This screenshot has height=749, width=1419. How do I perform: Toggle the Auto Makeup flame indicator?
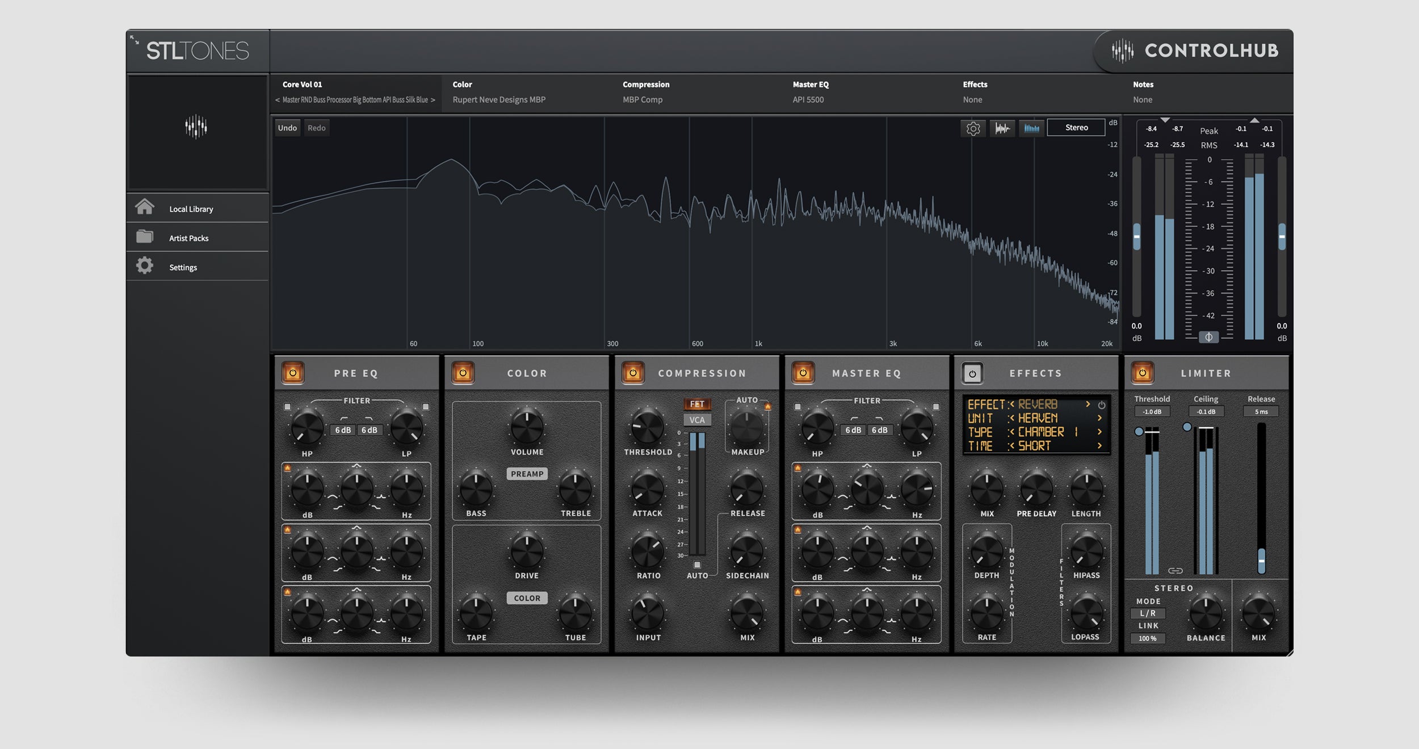[767, 406]
